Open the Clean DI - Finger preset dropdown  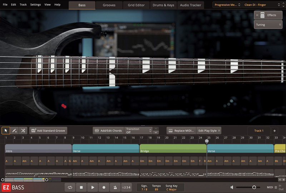262,5
